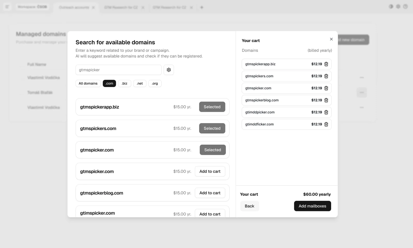The width and height of the screenshot is (413, 248).
Task: Open the sidebar menu icon in top bar
Action: (7, 7)
